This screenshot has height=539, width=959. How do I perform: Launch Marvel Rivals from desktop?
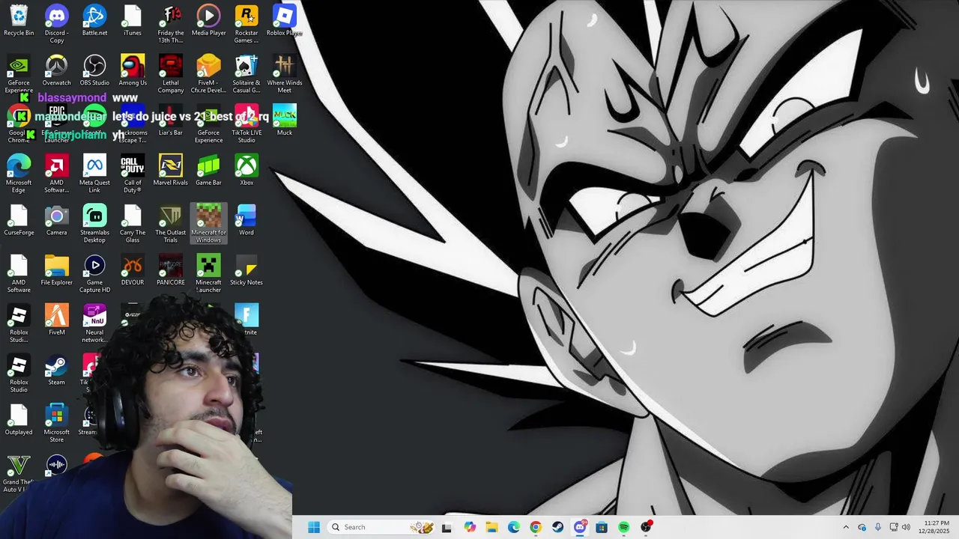click(x=171, y=171)
